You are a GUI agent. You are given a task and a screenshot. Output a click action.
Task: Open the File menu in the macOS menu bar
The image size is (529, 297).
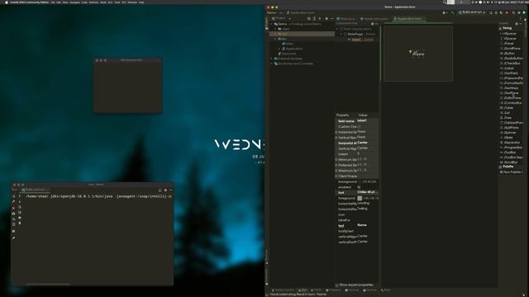coord(52,2)
